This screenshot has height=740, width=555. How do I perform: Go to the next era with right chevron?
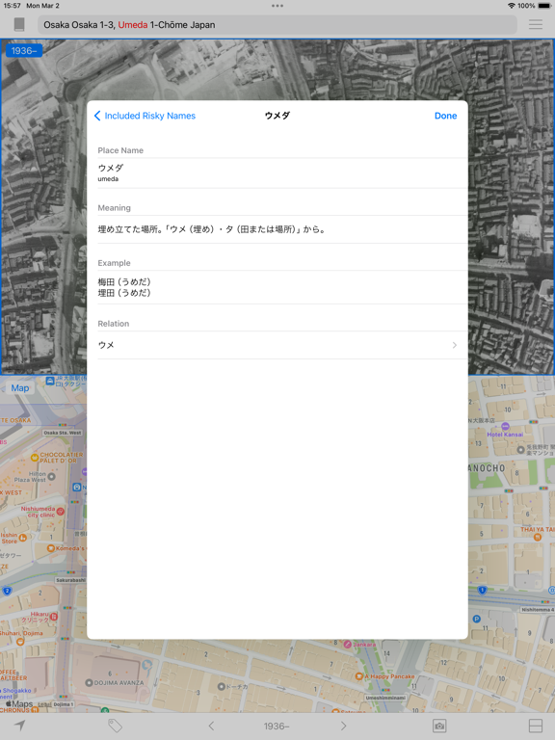(x=343, y=726)
